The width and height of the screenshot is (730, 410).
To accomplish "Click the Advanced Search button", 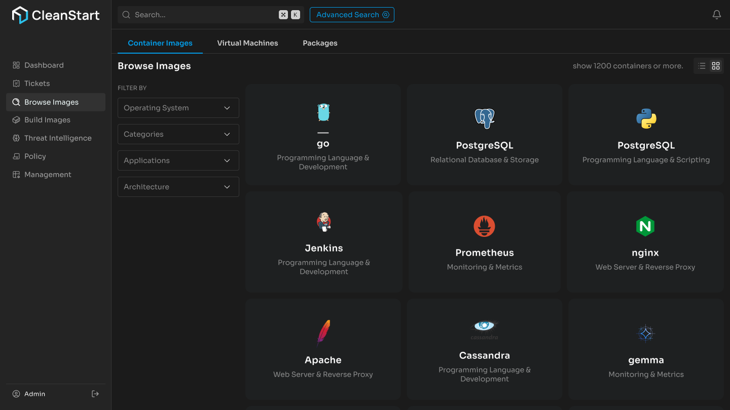I will click(x=352, y=15).
